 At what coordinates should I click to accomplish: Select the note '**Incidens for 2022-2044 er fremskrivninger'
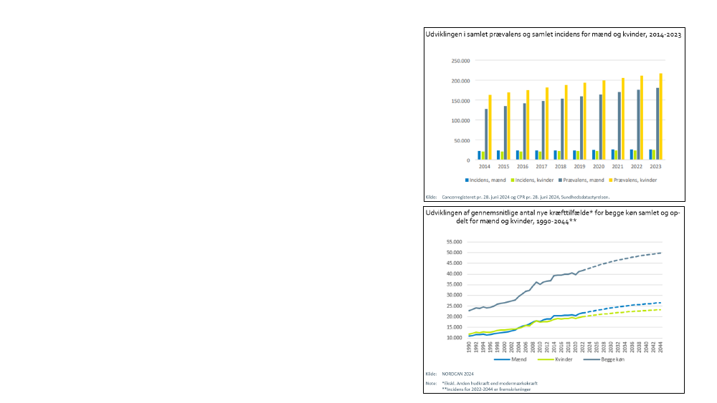tap(487, 389)
